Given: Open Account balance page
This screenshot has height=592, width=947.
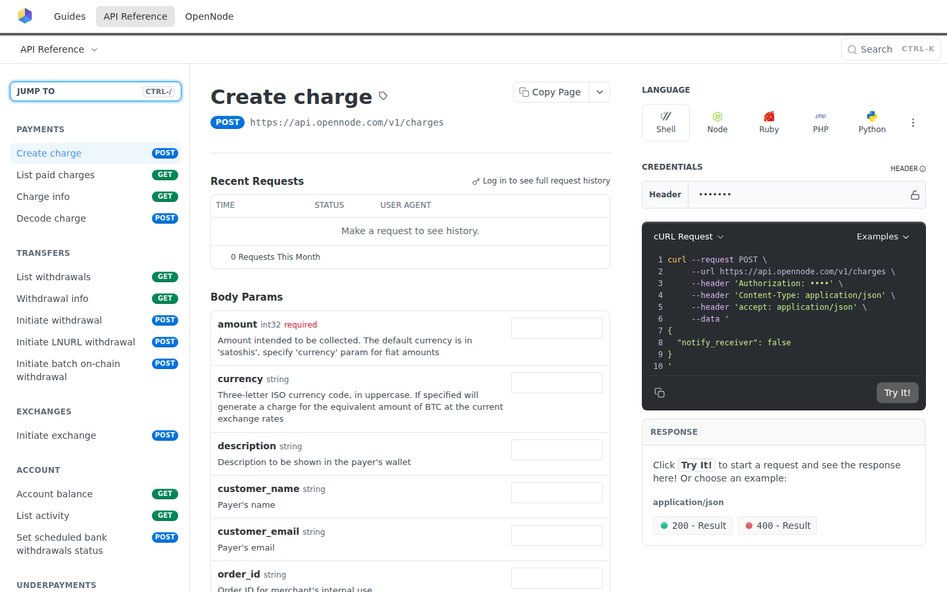Looking at the screenshot, I should click(95, 494).
